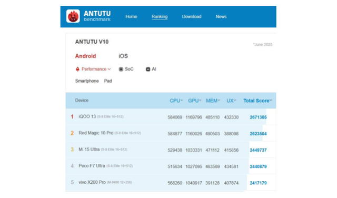Open the Poco F7 Ultra entry
The image size is (337, 198).
(x=92, y=166)
